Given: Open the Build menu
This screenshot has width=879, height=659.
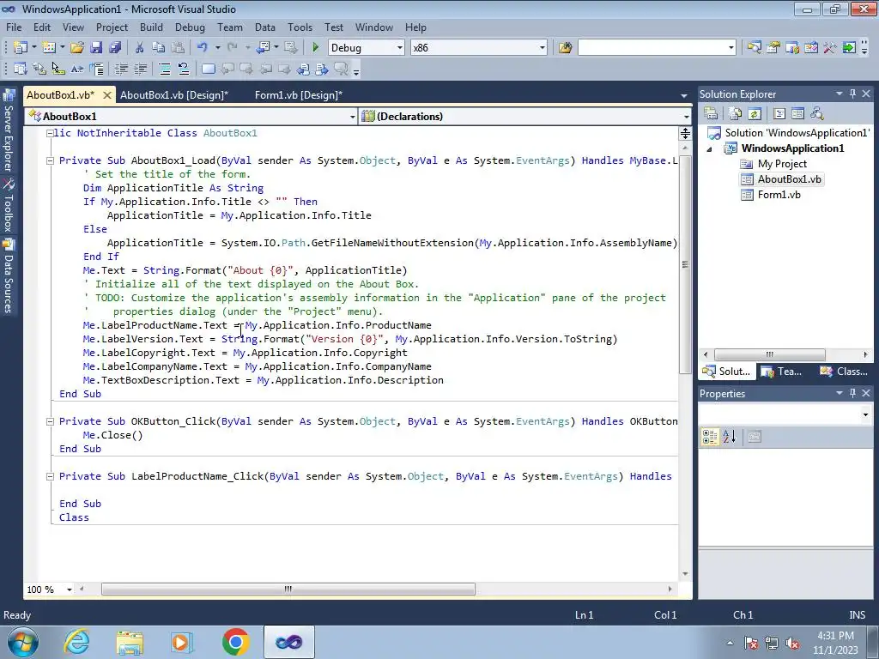Looking at the screenshot, I should (151, 27).
